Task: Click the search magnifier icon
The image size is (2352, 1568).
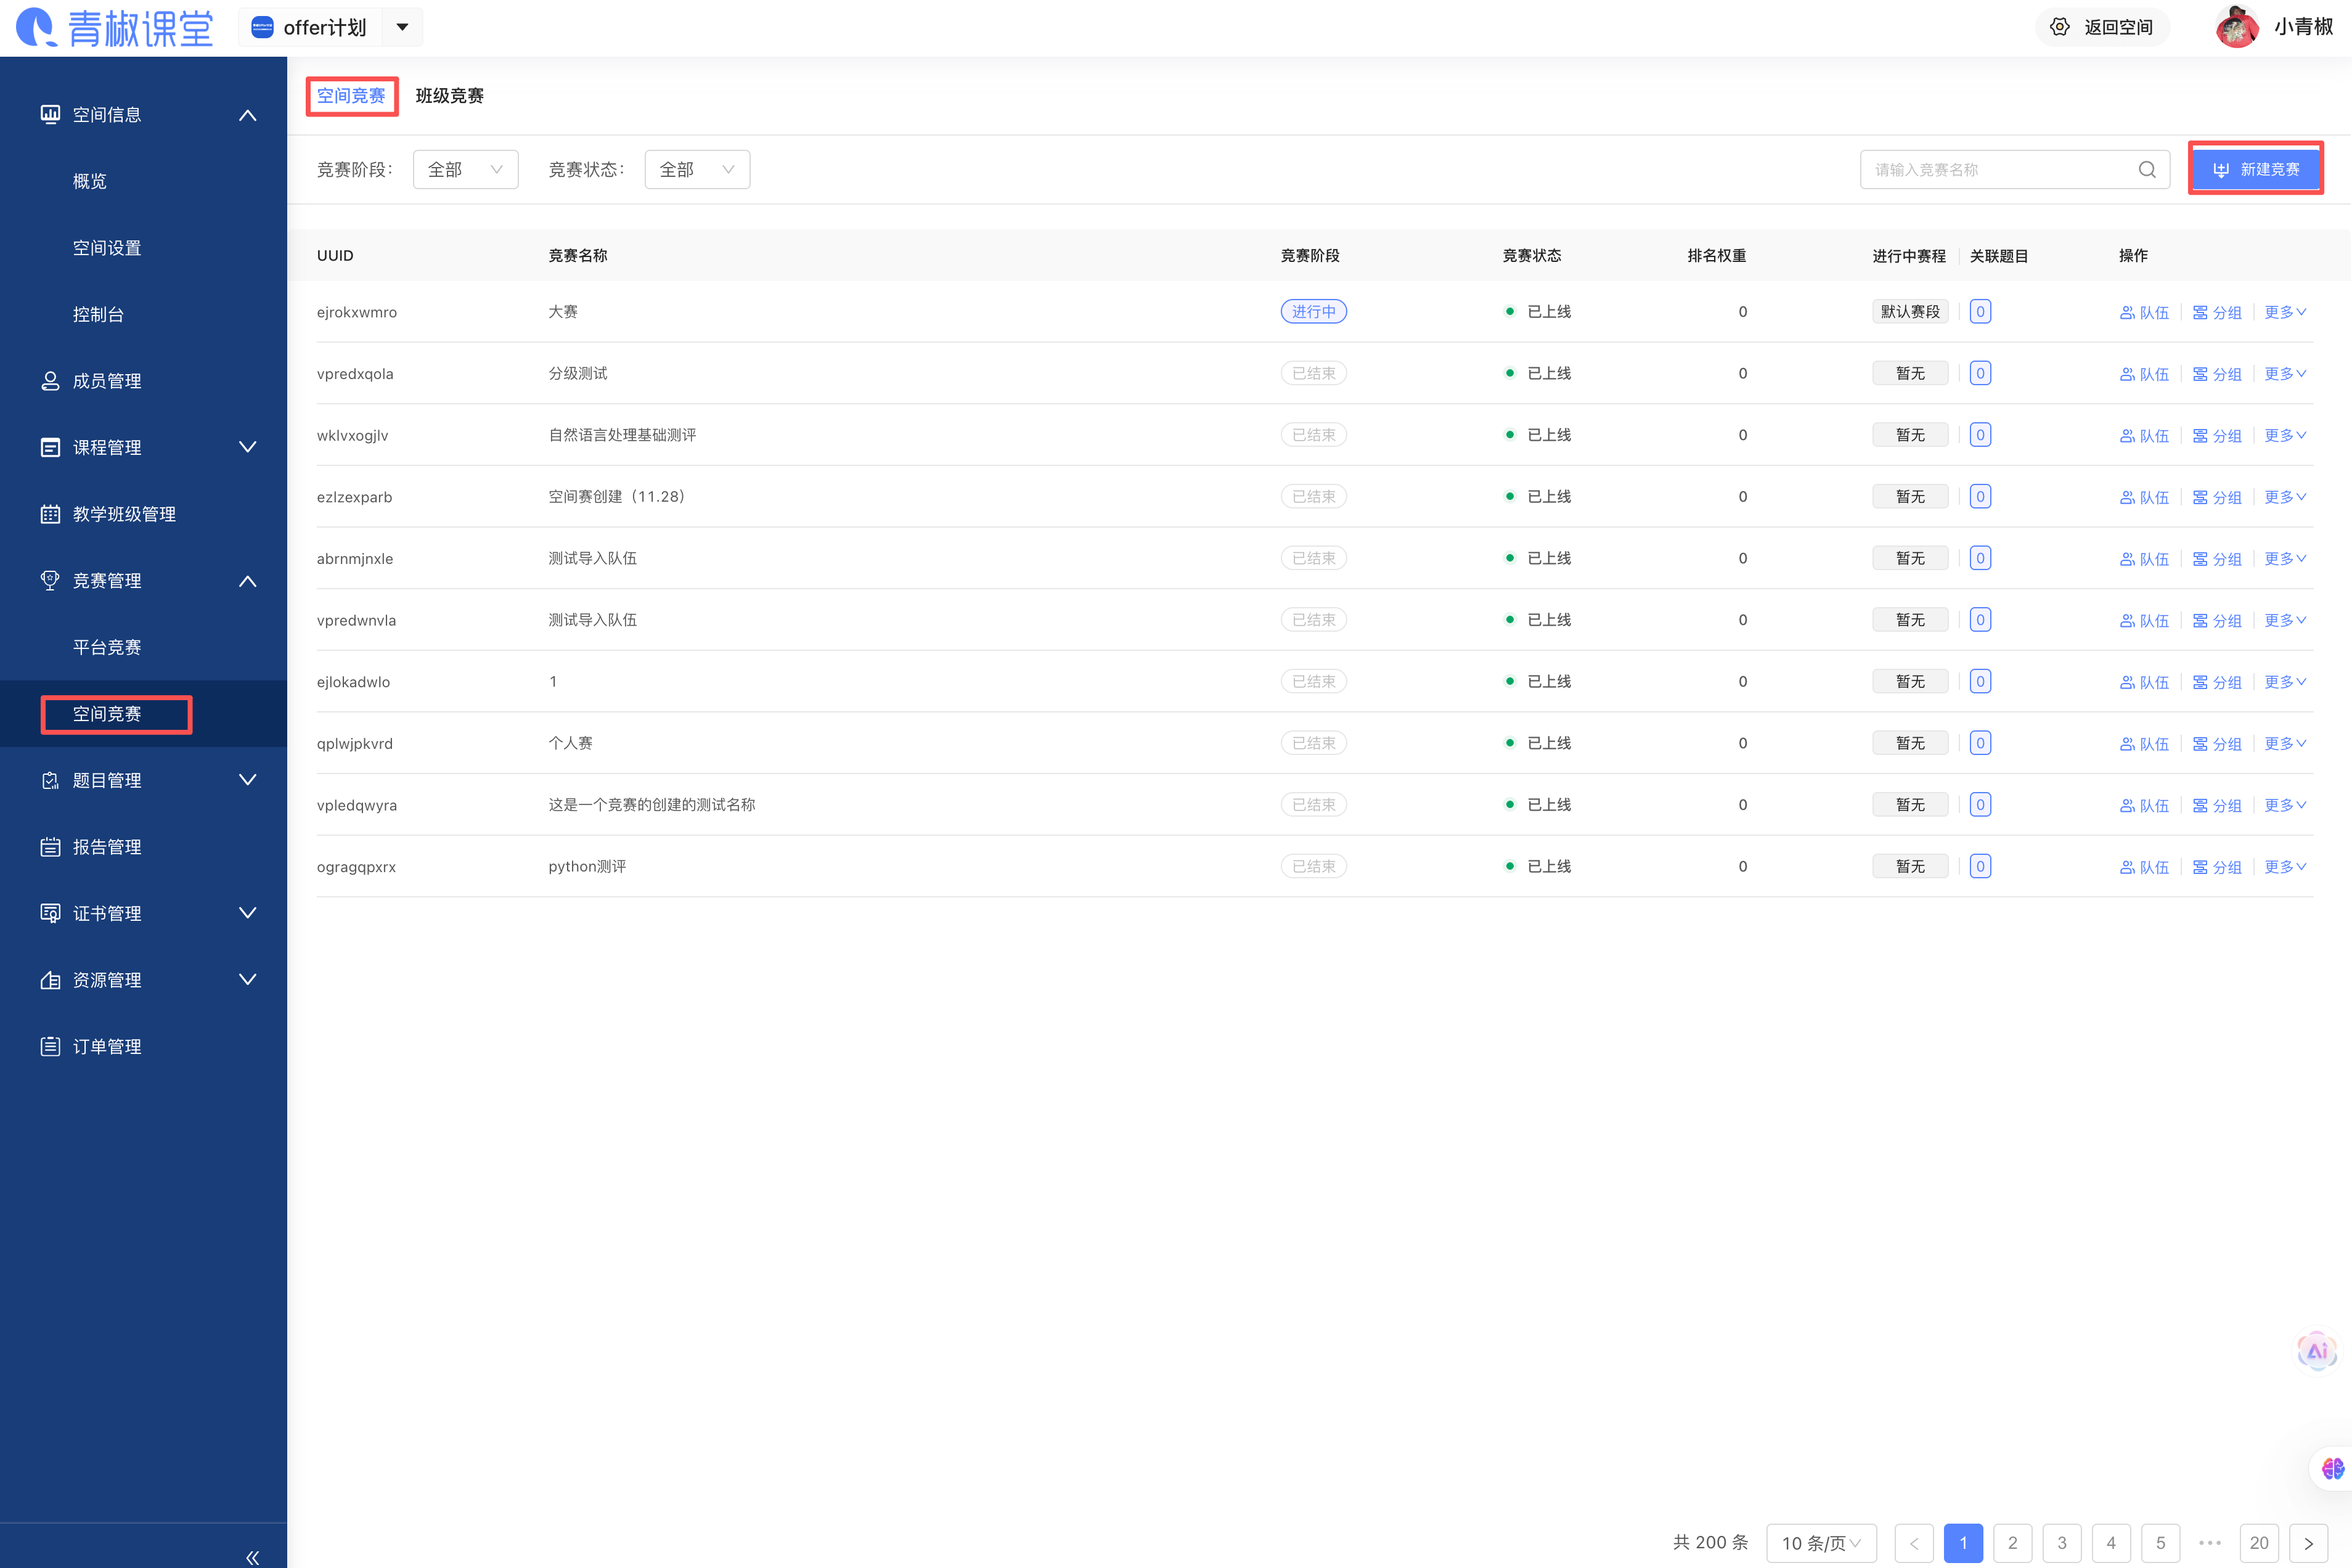Action: pyautogui.click(x=2146, y=170)
